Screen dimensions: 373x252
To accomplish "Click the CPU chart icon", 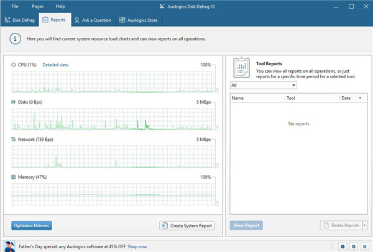I will pos(14,65).
